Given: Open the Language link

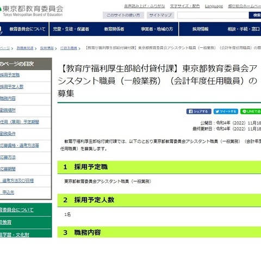Looking at the screenshot, I should 214,6.
